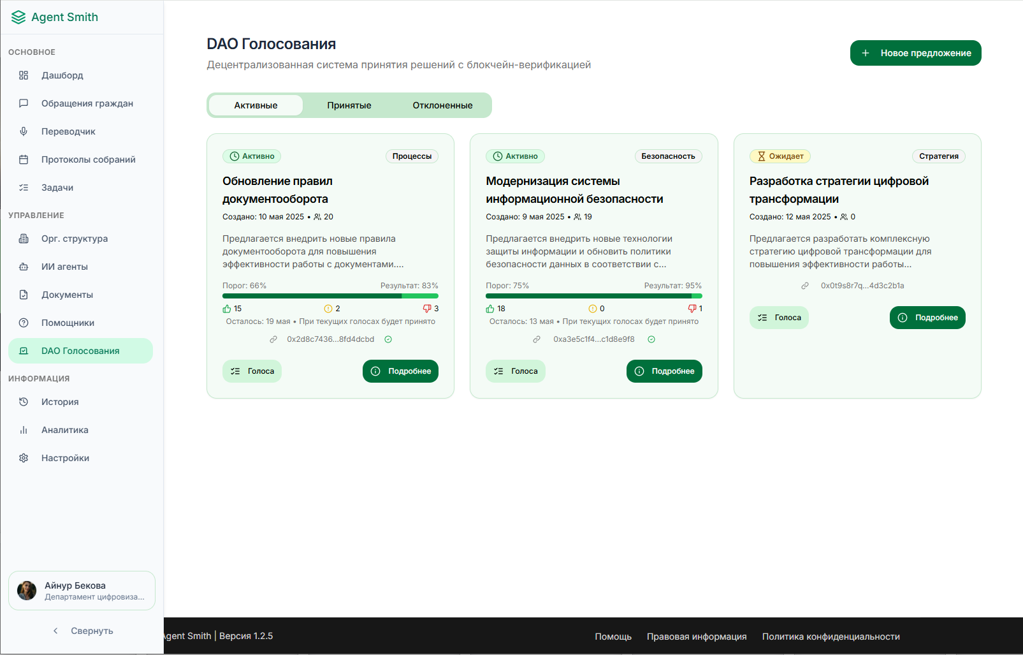1023x655 pixels.
Task: Click the chain link icon beside hash 0x2d8c7436
Action: [273, 339]
